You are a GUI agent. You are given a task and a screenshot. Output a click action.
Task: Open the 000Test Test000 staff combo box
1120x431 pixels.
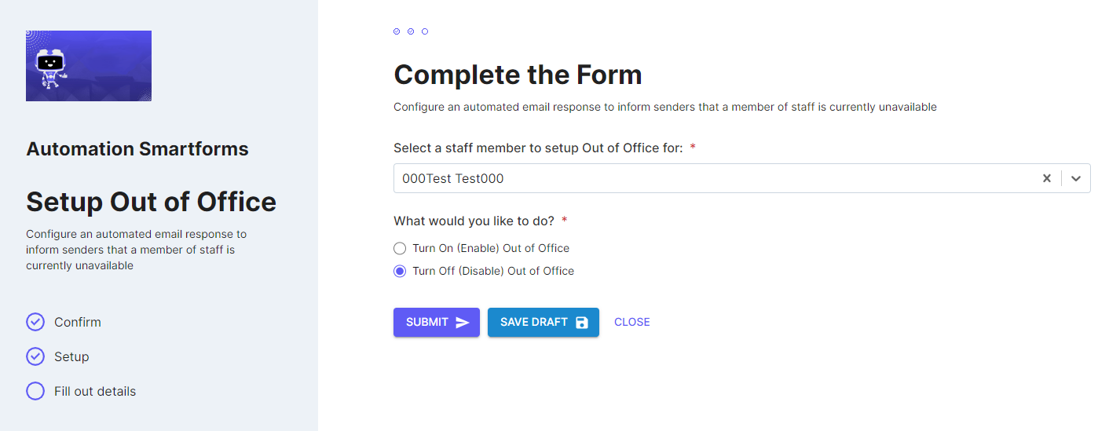[741, 178]
